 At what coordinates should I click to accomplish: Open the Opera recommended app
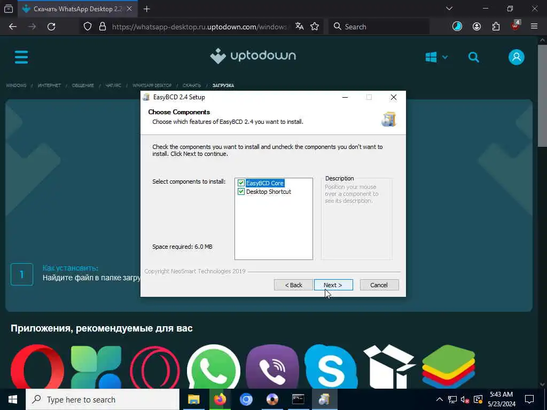click(x=37, y=367)
